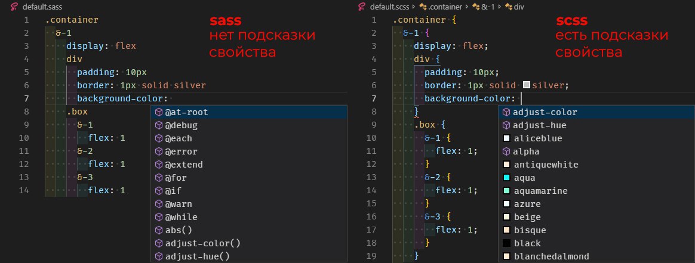Click the Sass file icon beside default.scss
The image size is (695, 263).
(x=363, y=7)
